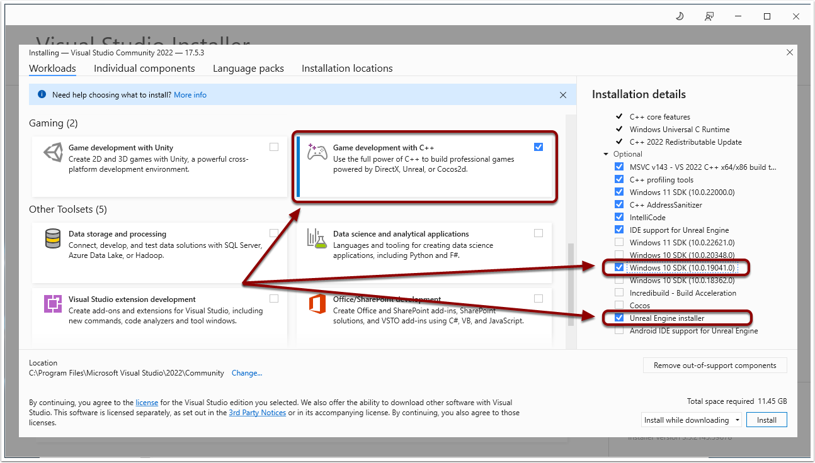Open the Installation locations tab

click(347, 68)
